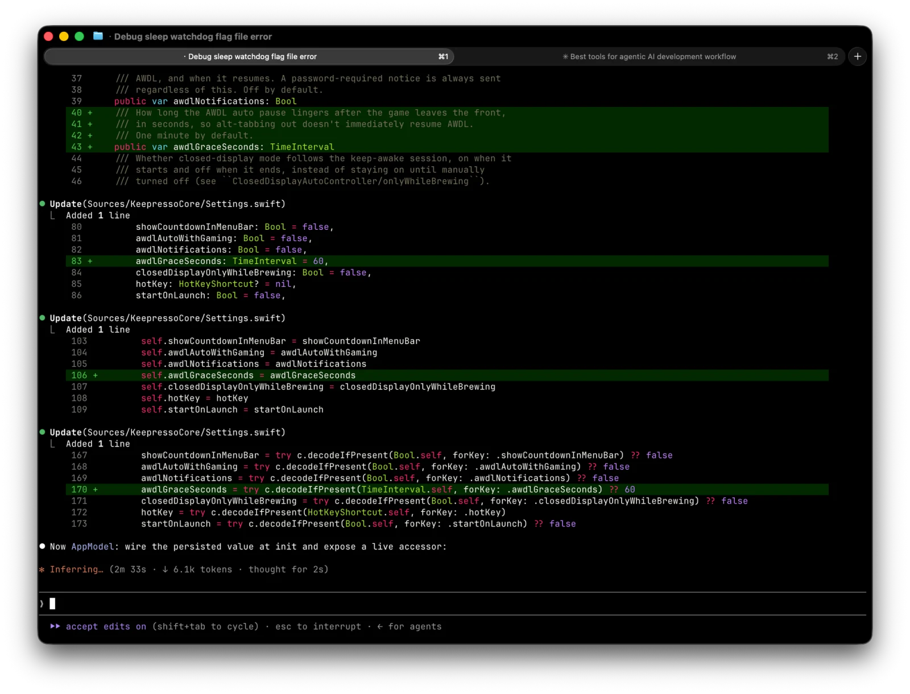
Task: Click 'Added 1 line' under first Update block
Action: click(x=98, y=216)
